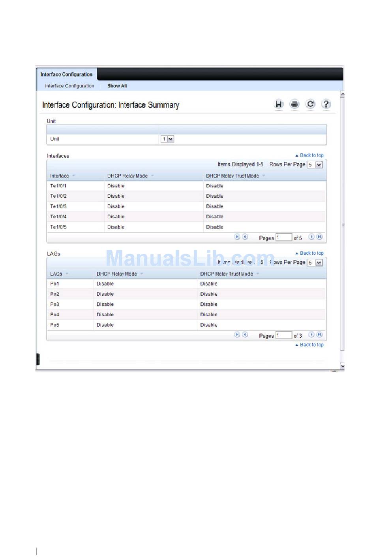Click the Pages input field in Interfaces
This screenshot has width=375, height=559.
283,238
